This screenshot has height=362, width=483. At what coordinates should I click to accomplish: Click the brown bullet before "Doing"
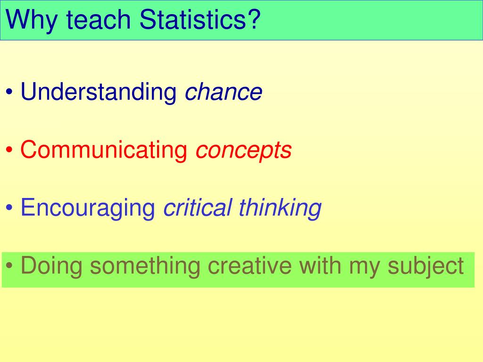pyautogui.click(x=9, y=265)
